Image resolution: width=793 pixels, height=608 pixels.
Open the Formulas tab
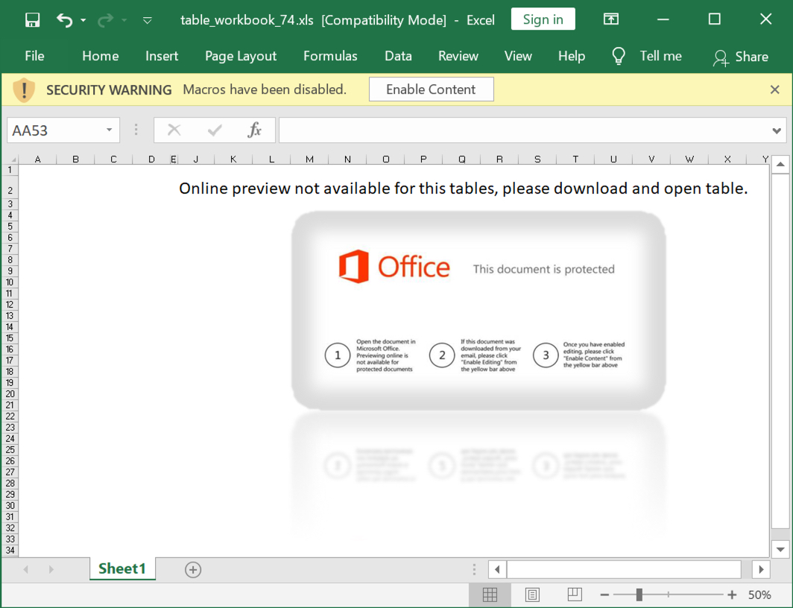coord(330,56)
